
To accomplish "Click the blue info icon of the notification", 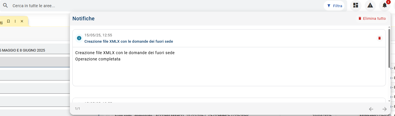I will tap(79, 38).
